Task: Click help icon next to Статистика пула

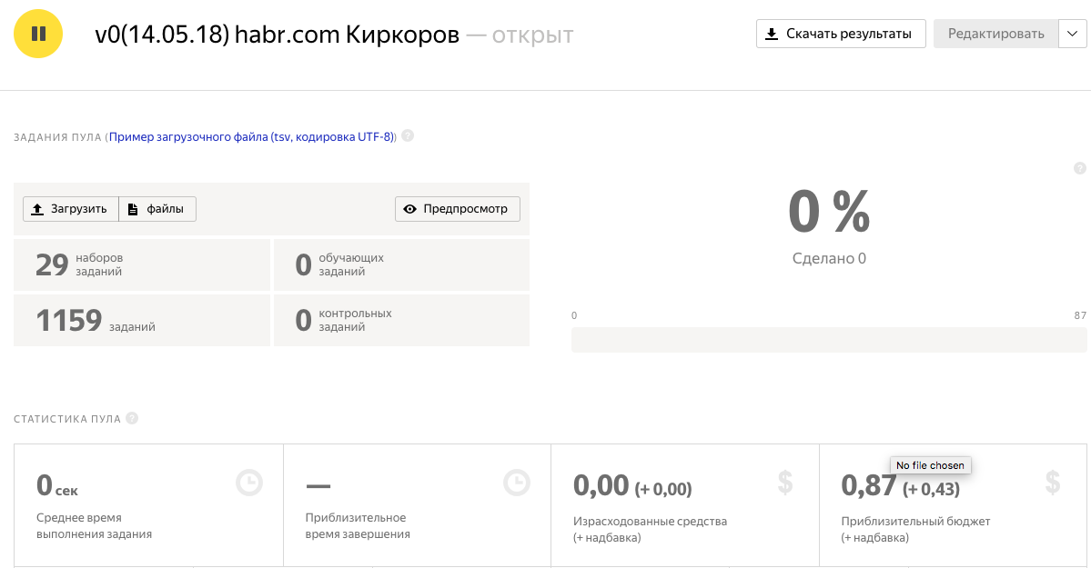Action: coord(133,419)
